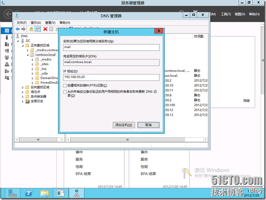Expand the _tcp folder node
Screen dimensions: 266x200
tap(32, 69)
